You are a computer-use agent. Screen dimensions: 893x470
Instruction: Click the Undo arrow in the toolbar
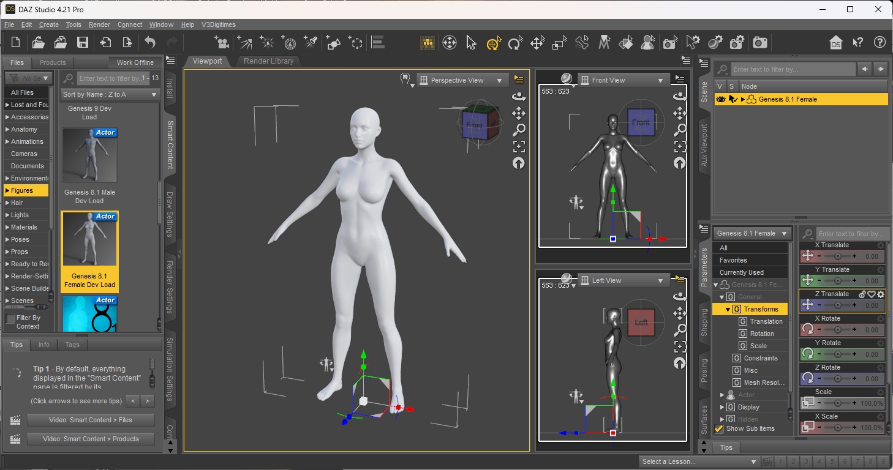(x=150, y=43)
